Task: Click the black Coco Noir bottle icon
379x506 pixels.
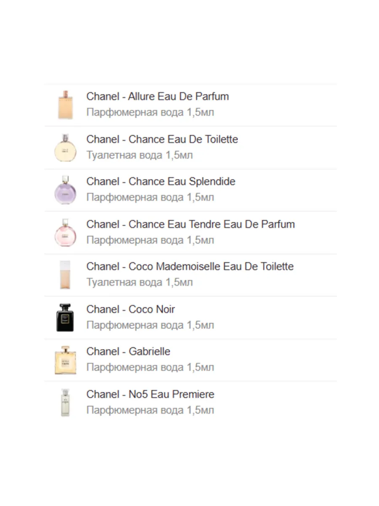Action: 65,318
